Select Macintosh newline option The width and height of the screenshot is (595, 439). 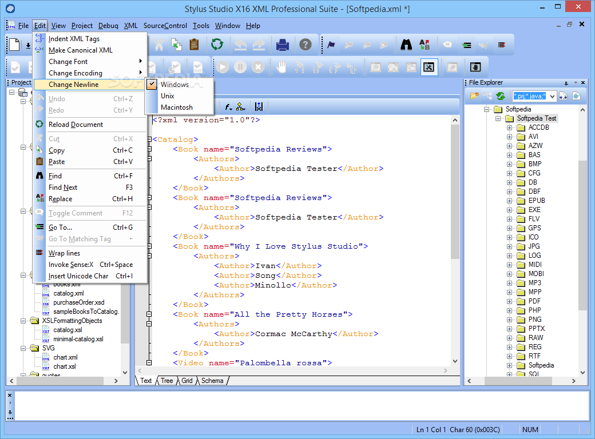[x=177, y=107]
